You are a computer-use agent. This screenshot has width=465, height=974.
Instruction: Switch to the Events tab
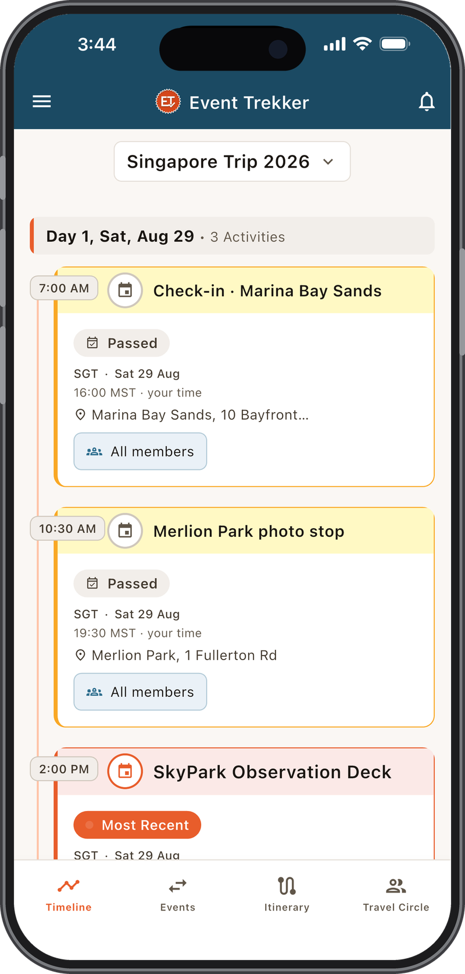tap(178, 895)
